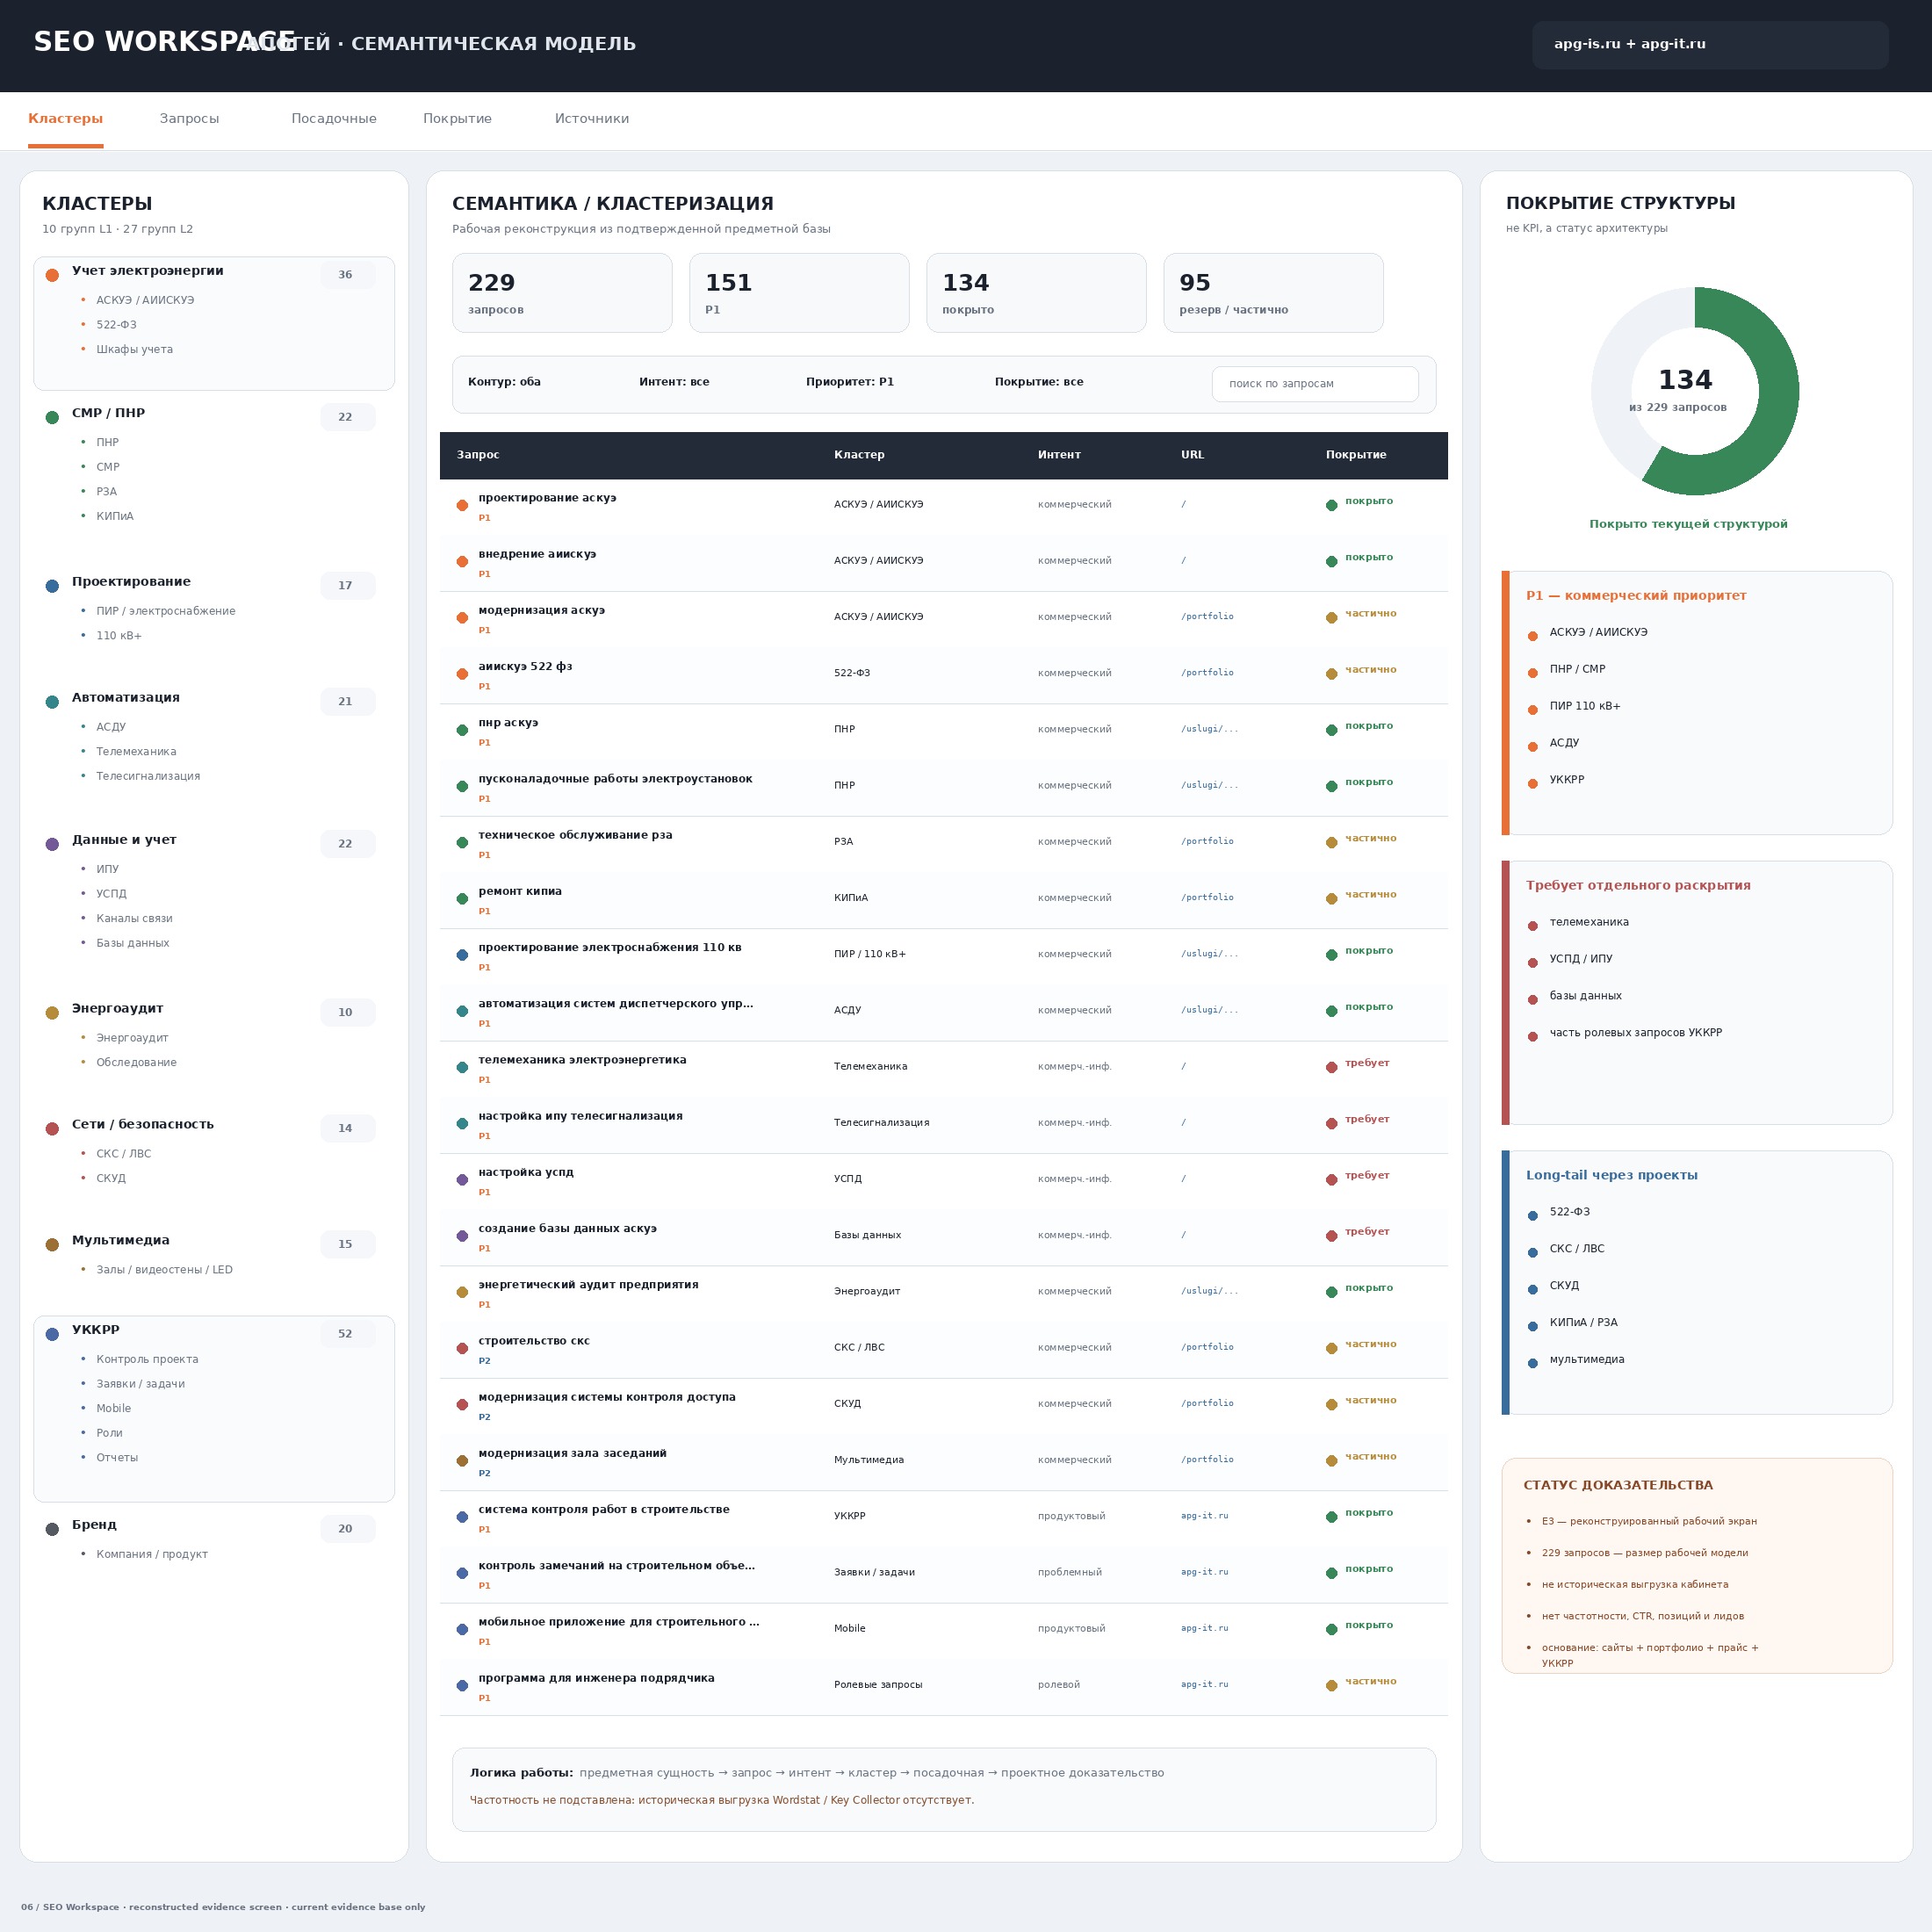Open apg-it.ru link for система контроля работ

1204,1516
